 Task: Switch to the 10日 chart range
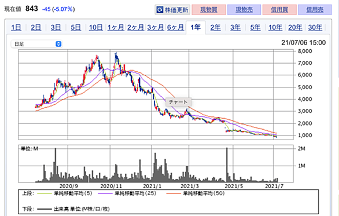[96, 27]
